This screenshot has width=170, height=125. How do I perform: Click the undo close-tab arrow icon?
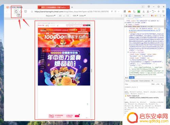tap(153, 12)
